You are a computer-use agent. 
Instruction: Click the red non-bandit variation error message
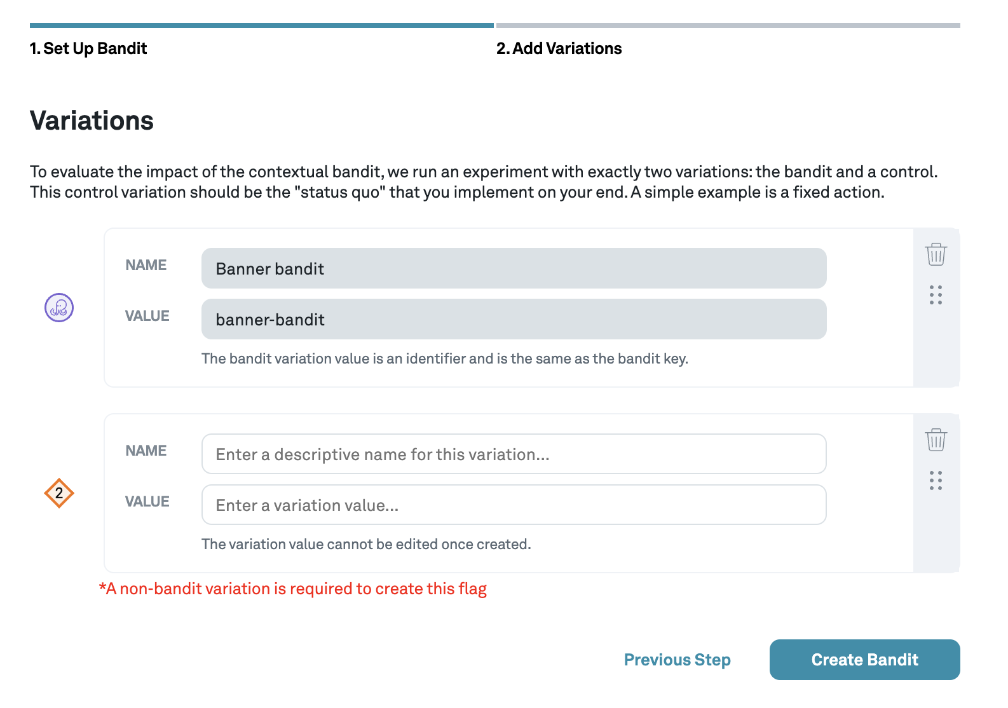(x=292, y=589)
